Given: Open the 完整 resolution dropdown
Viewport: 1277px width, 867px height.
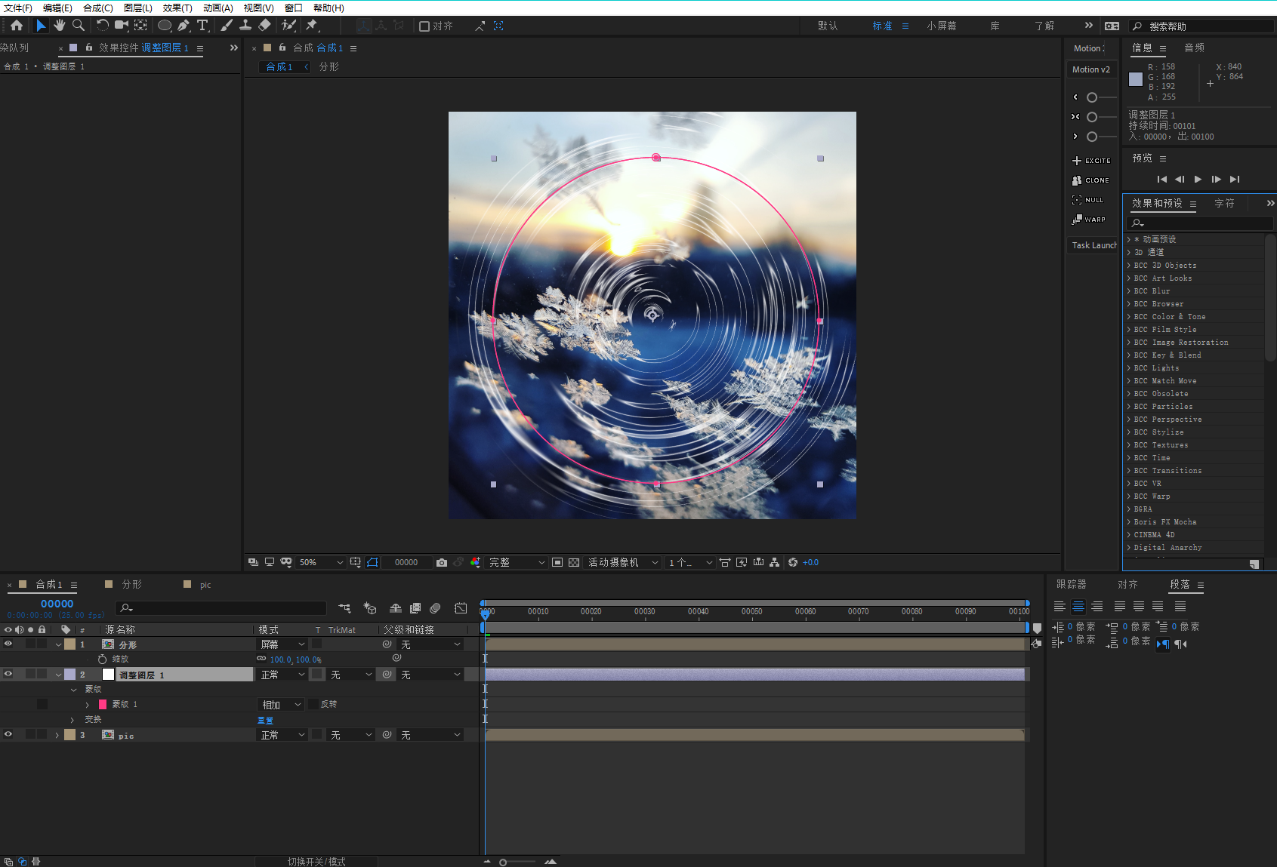Looking at the screenshot, I should click(x=517, y=562).
